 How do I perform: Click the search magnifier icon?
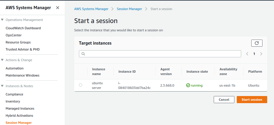pos(83,54)
